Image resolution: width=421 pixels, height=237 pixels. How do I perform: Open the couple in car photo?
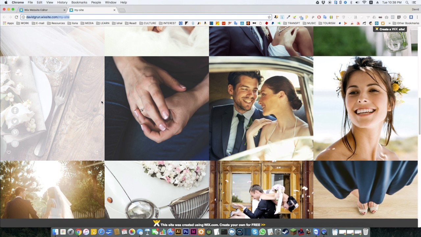pos(261,108)
